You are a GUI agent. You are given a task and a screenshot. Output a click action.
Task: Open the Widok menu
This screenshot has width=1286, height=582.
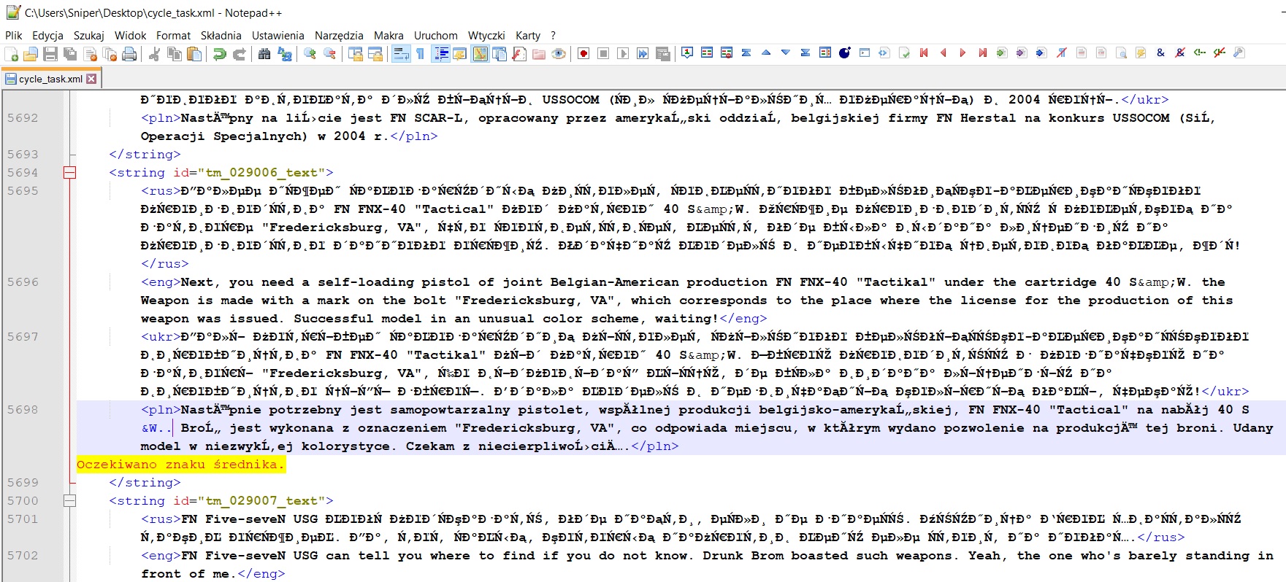click(x=131, y=35)
